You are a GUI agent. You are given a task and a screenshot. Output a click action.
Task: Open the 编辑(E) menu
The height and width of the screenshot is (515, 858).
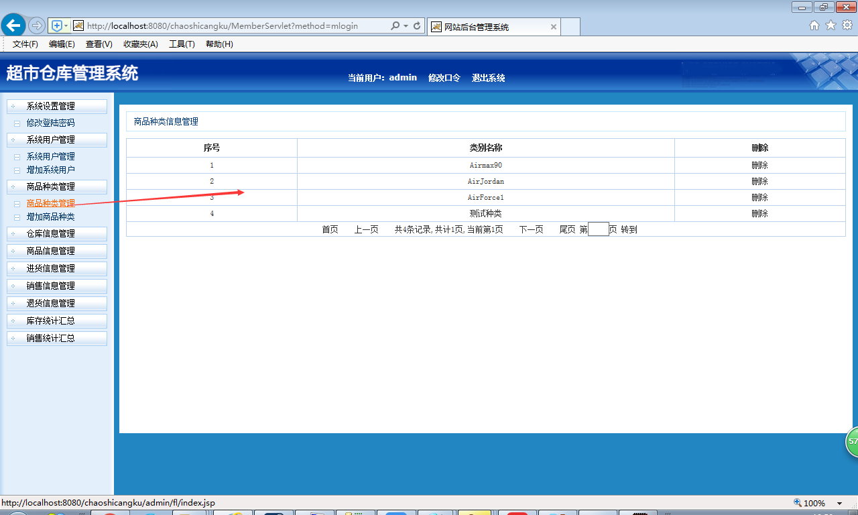[62, 44]
